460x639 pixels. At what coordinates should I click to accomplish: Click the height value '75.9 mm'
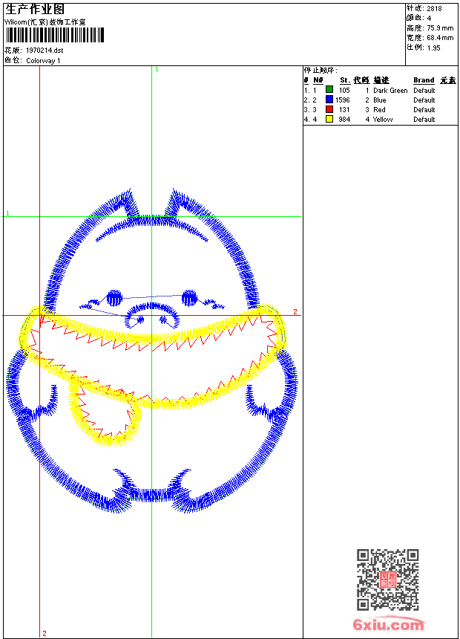(440, 28)
